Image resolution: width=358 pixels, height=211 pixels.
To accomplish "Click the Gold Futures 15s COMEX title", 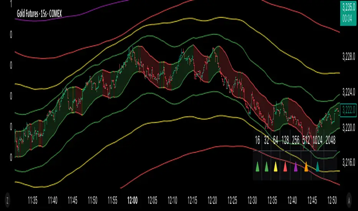I will click(x=39, y=14).
